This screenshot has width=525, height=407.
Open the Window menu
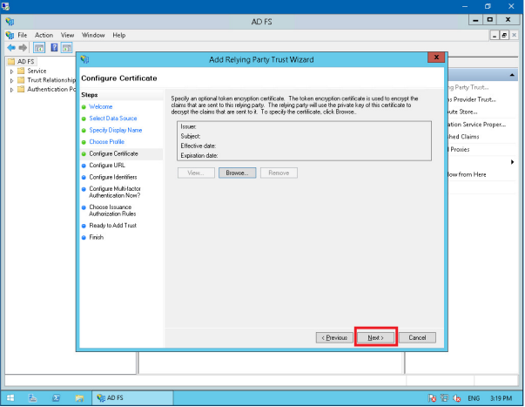[x=93, y=35]
